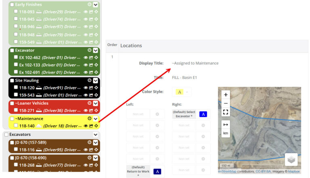Open the Mapbox attribution link
Image resolution: width=310 pixels, height=178 pixels.
pyautogui.click(x=294, y=172)
